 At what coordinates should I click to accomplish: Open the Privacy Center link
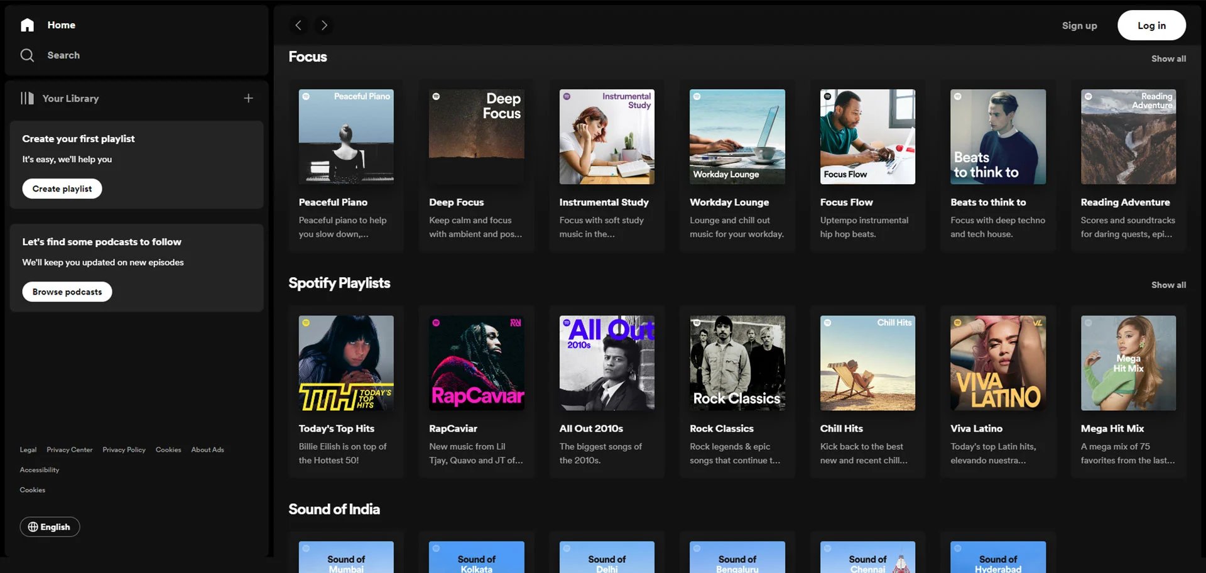pyautogui.click(x=69, y=450)
